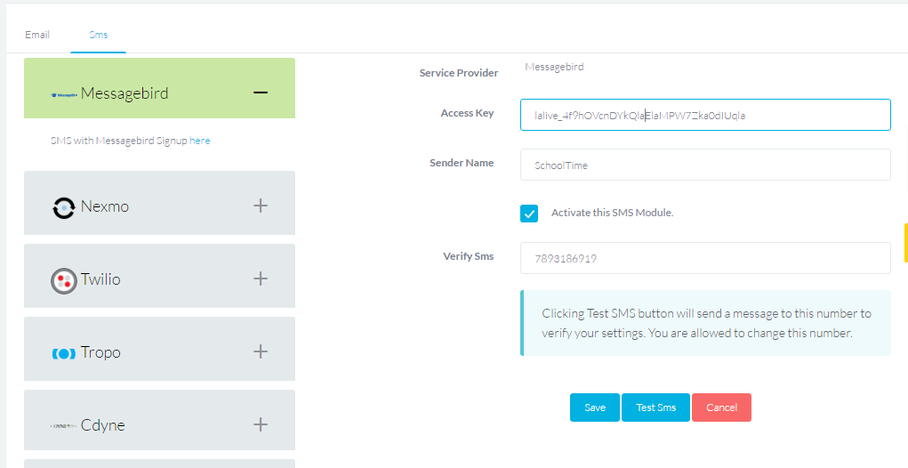The width and height of the screenshot is (908, 468).
Task: Click the yellow side tab at right edge
Action: click(x=905, y=243)
